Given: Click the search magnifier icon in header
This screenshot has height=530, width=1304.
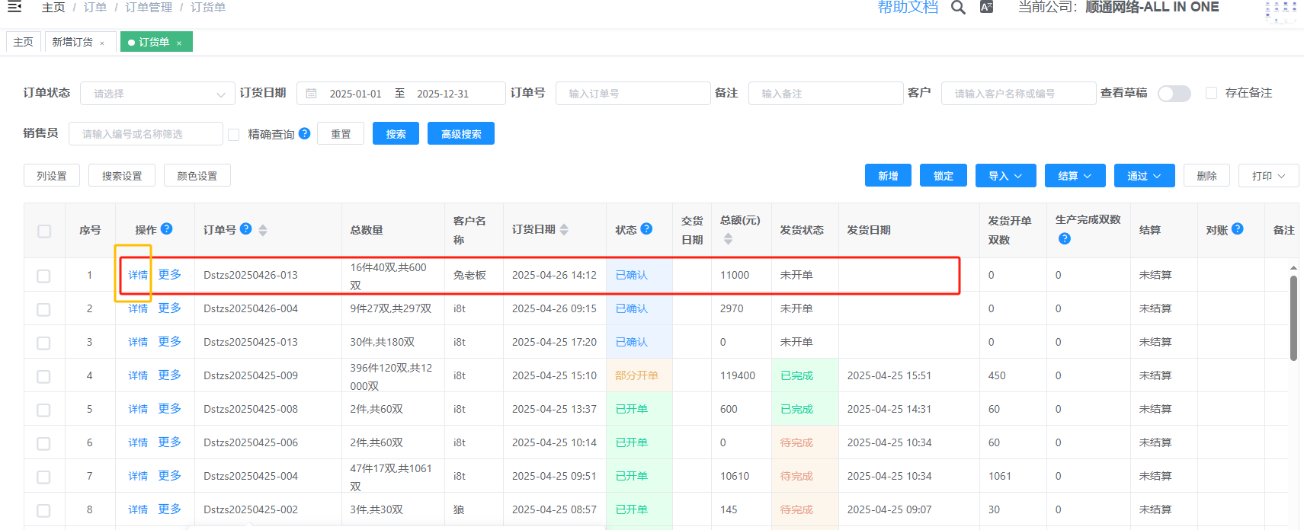Looking at the screenshot, I should (958, 8).
